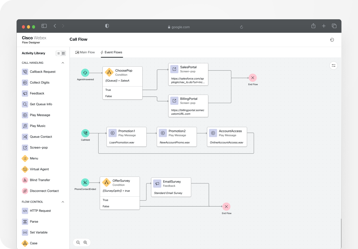Click the NewAccountPromo.wav file name
358x249 pixels.
pyautogui.click(x=175, y=143)
